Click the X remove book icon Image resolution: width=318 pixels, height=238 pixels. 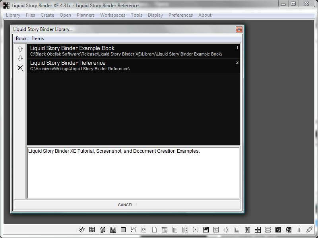(20, 68)
